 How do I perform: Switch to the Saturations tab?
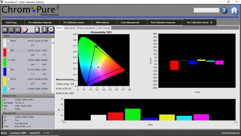pyautogui.click(x=70, y=28)
